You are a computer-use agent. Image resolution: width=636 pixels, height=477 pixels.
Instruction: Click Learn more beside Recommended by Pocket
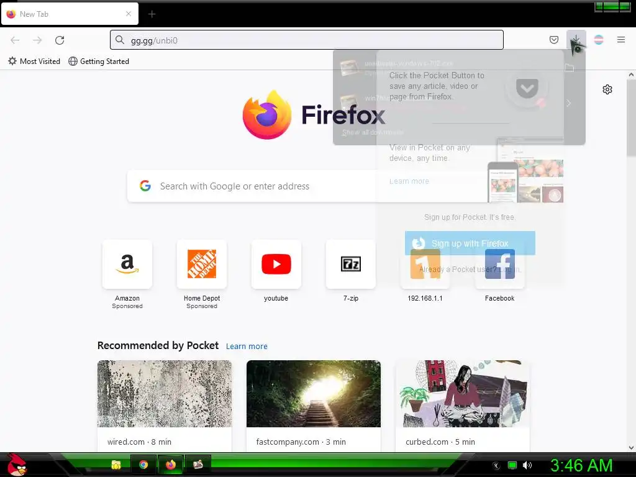247,347
